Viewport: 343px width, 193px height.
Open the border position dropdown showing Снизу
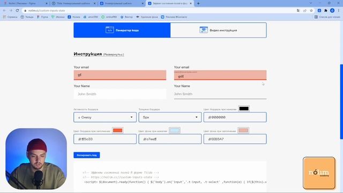[x=105, y=117]
